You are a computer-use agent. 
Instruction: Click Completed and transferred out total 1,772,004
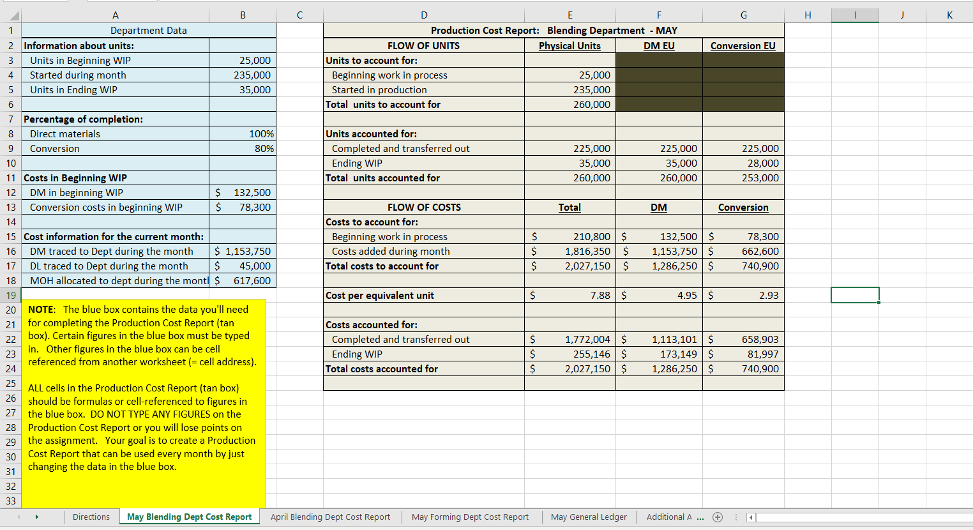pyautogui.click(x=570, y=339)
